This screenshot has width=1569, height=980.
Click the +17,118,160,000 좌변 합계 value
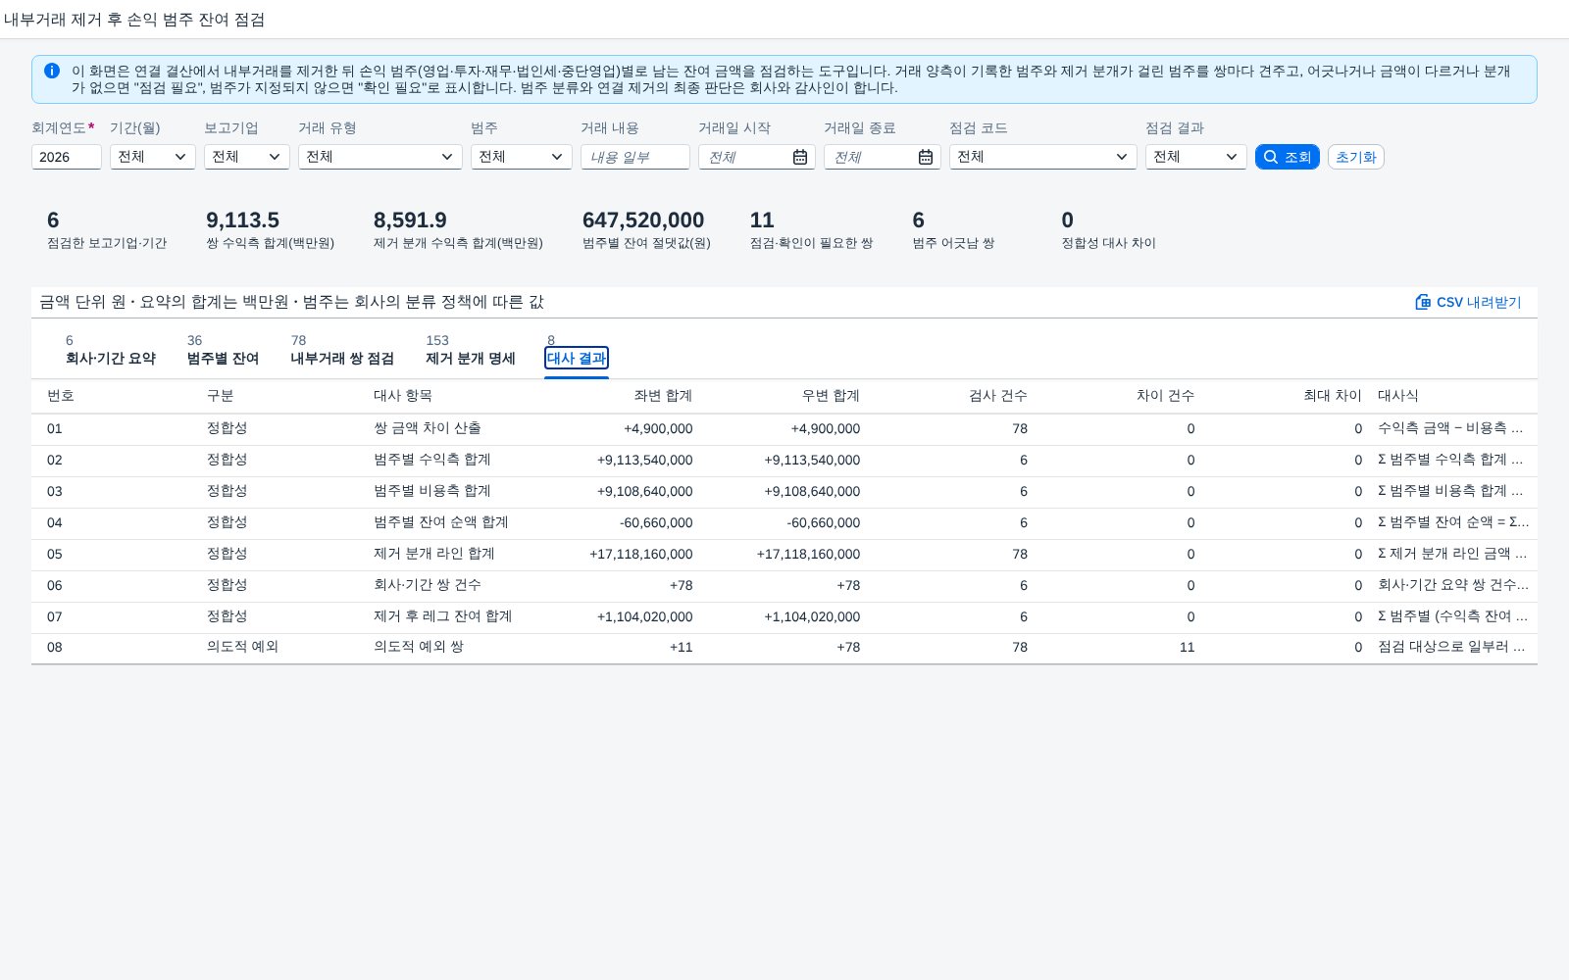pyautogui.click(x=641, y=554)
